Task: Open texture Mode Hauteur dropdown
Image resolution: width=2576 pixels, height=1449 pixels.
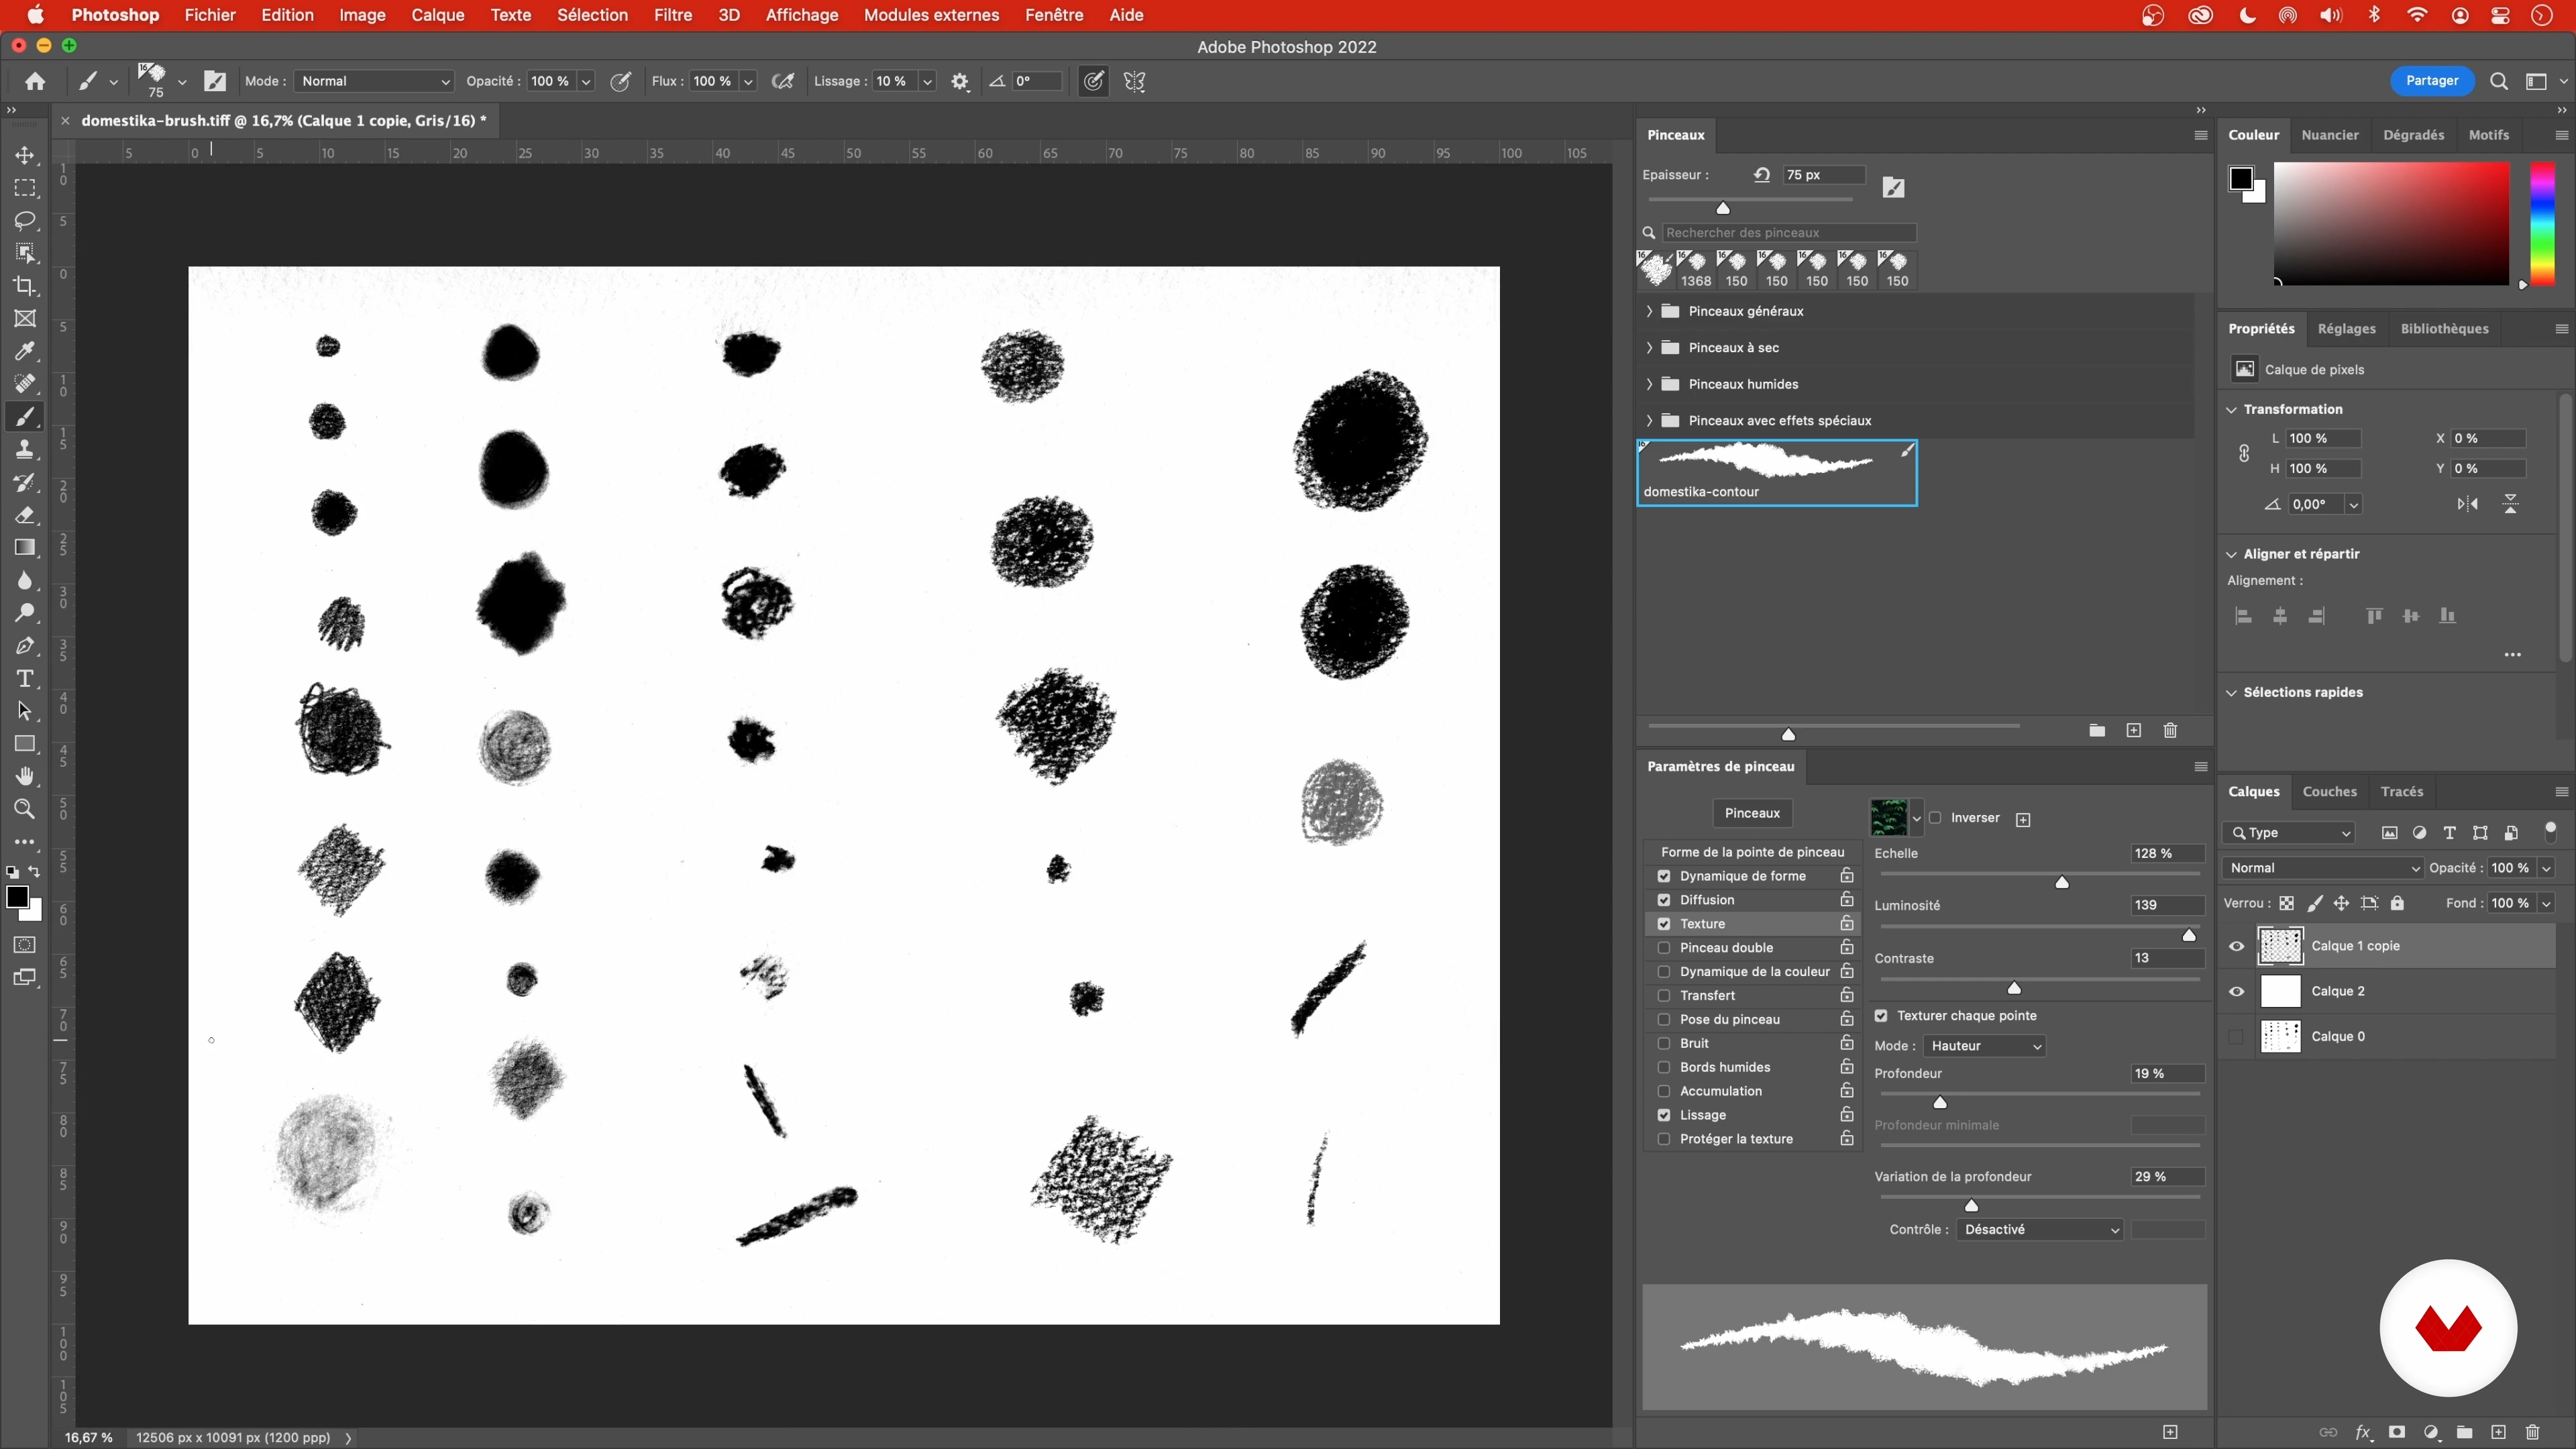Action: point(1984,1046)
